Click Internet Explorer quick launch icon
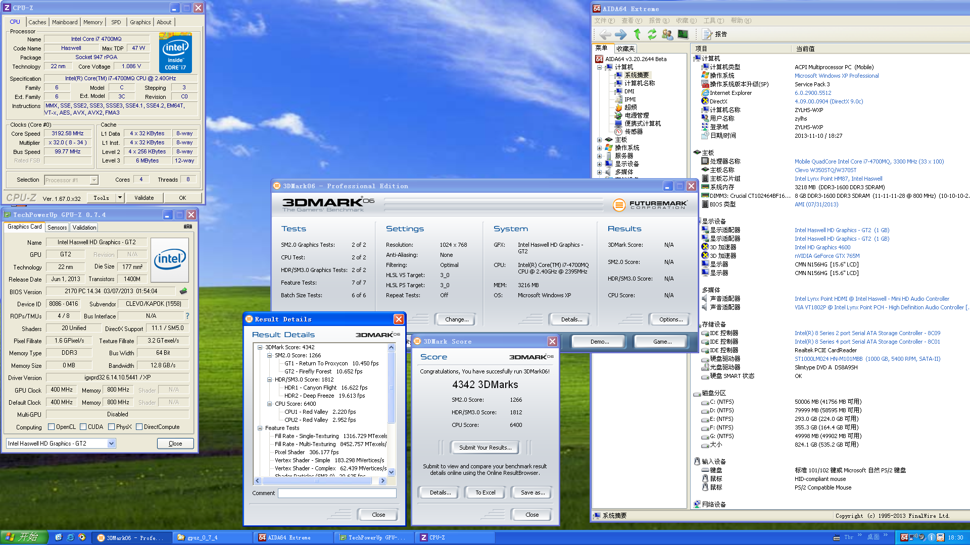 [70, 537]
